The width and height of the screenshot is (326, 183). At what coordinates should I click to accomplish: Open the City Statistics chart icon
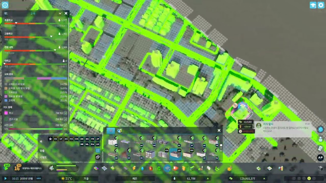[281, 168]
